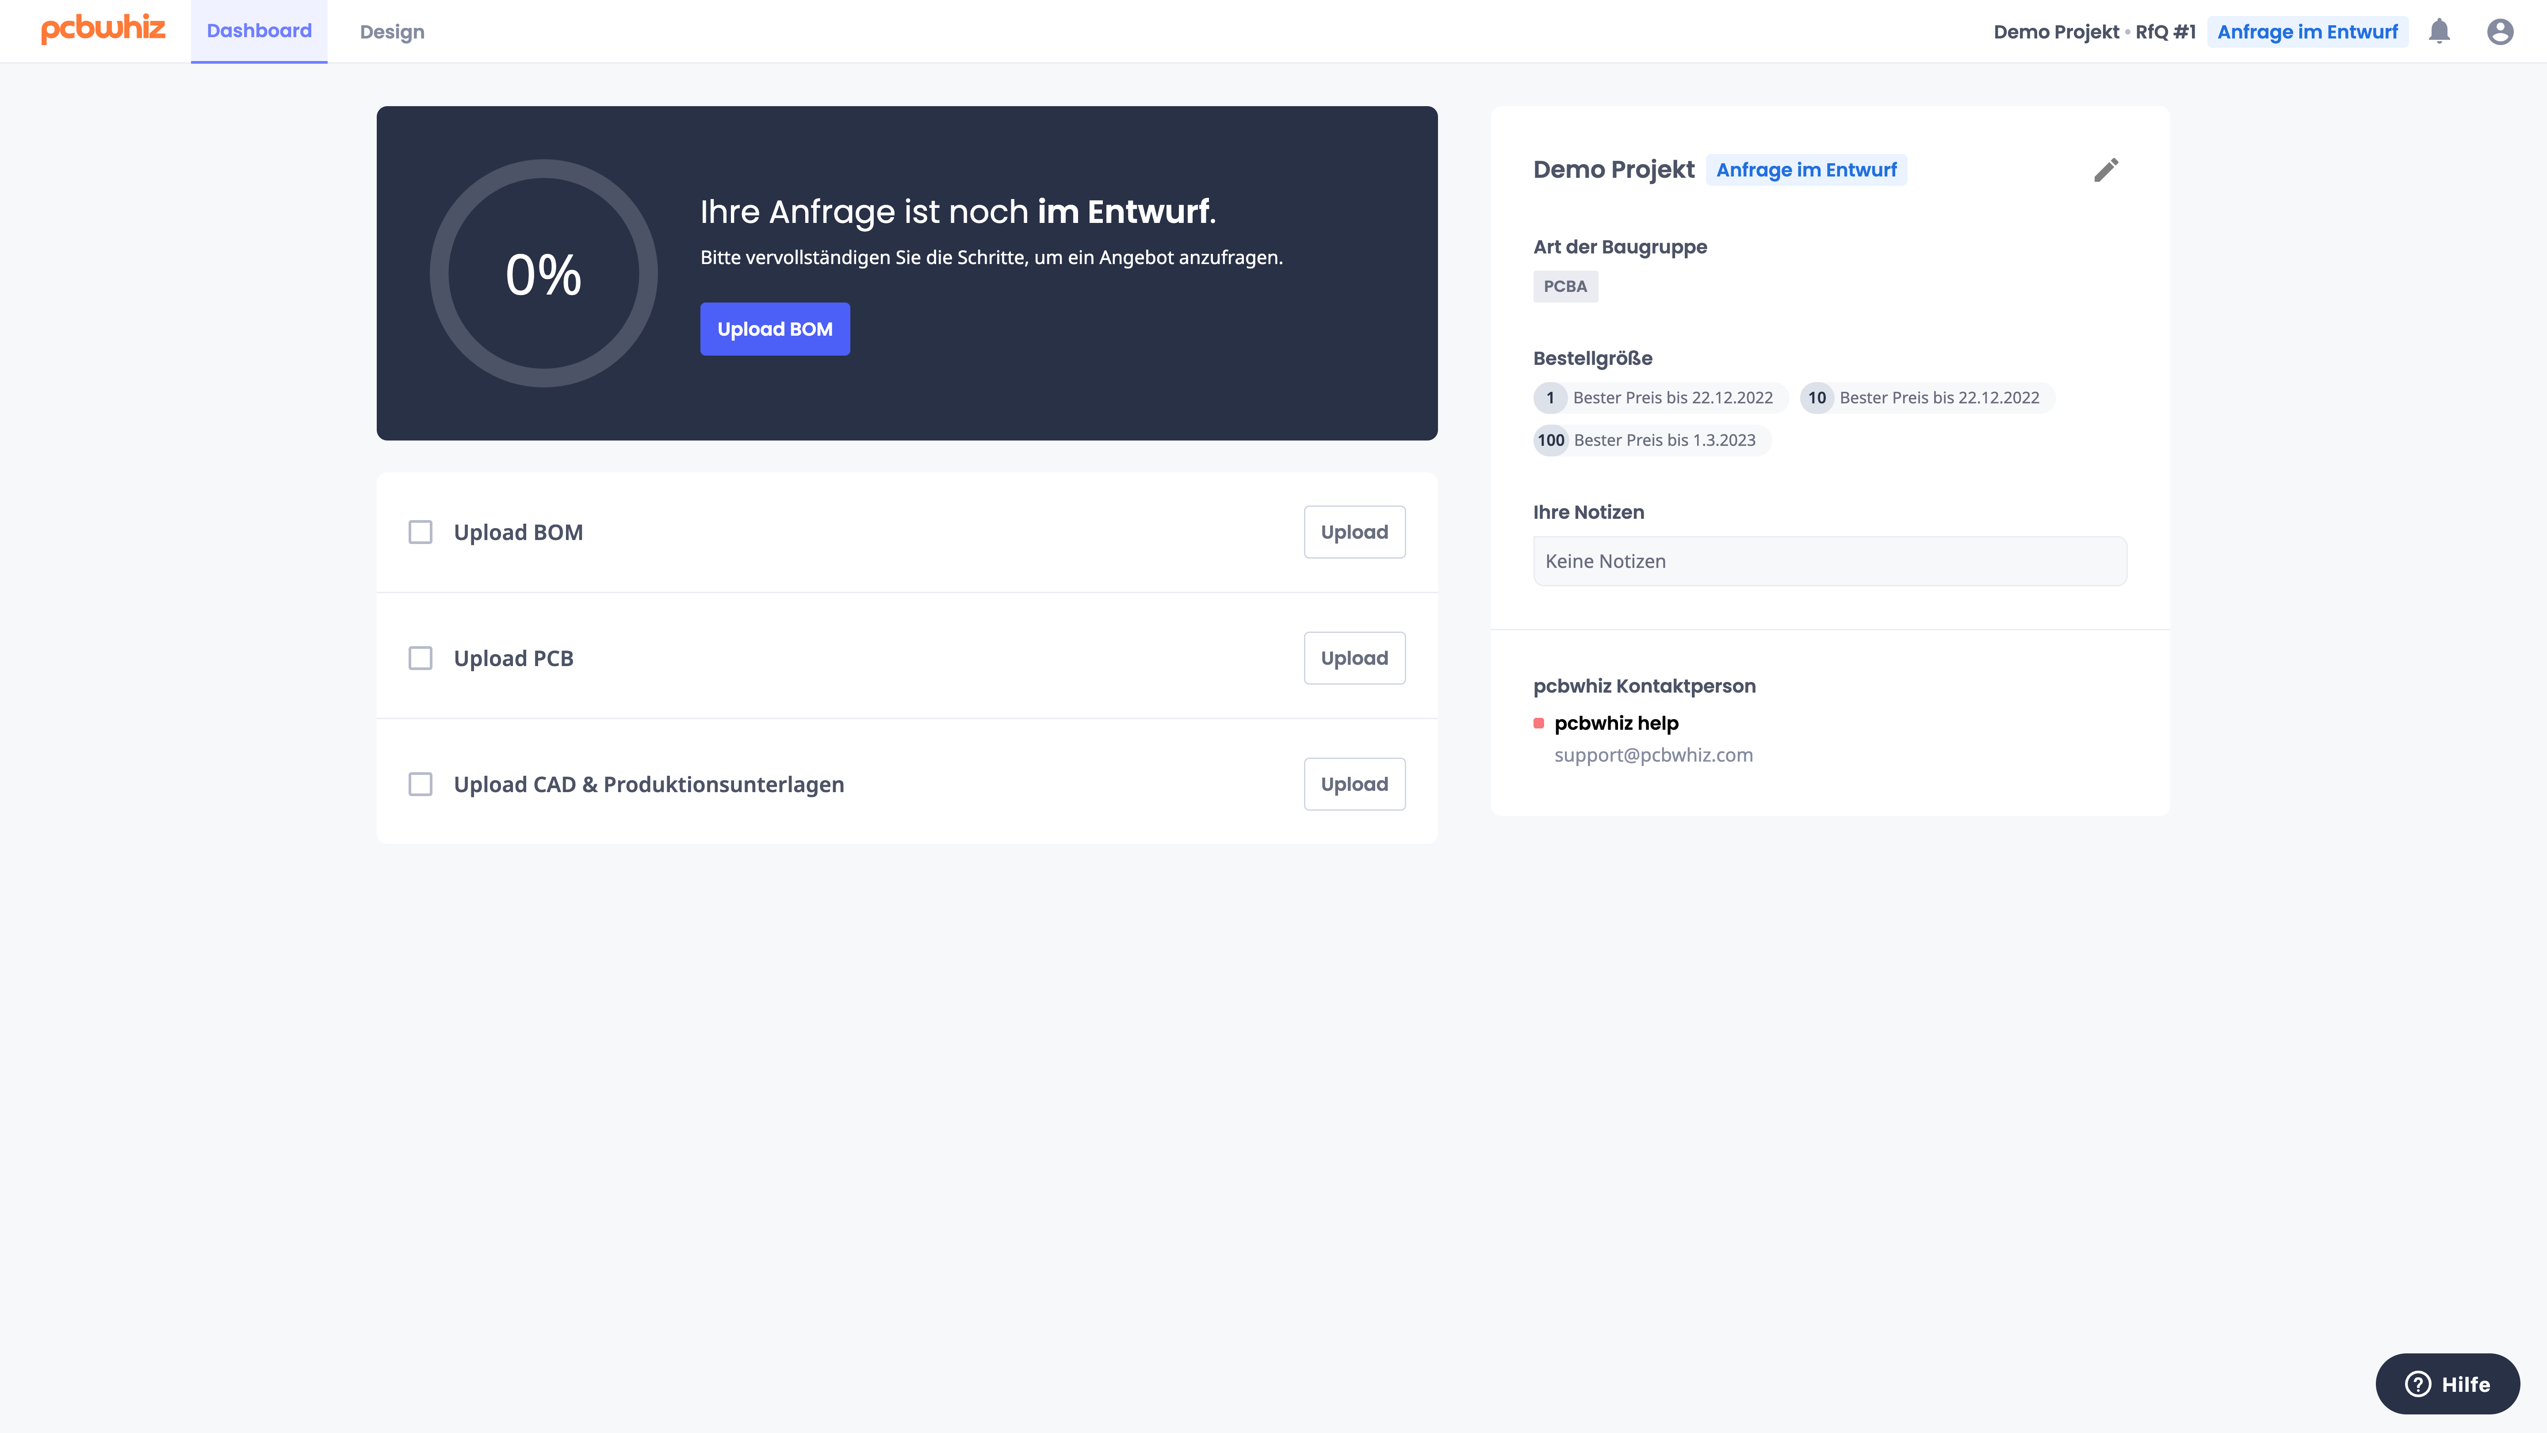Viewport: 2547px width, 1433px height.
Task: Click the Art der Baugruppe heading
Action: (1620, 247)
